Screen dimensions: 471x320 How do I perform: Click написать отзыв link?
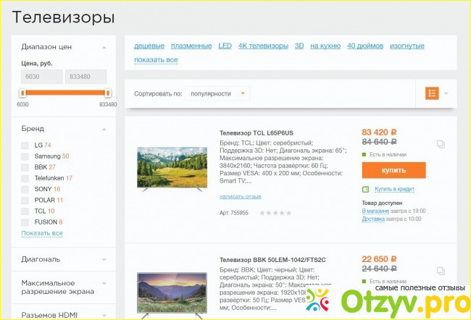(240, 196)
